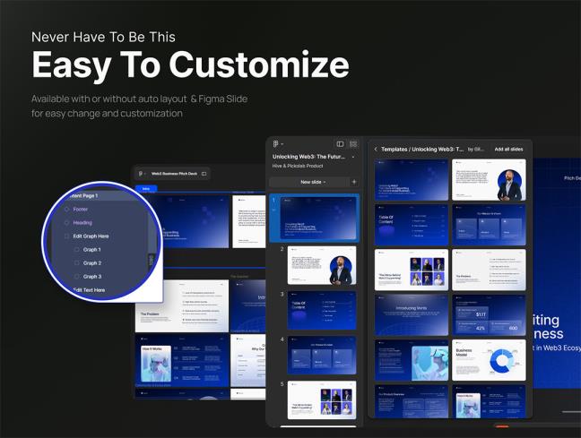Viewport: 581px width, 438px height.
Task: Open the Figma logo main menu
Action: point(277,143)
